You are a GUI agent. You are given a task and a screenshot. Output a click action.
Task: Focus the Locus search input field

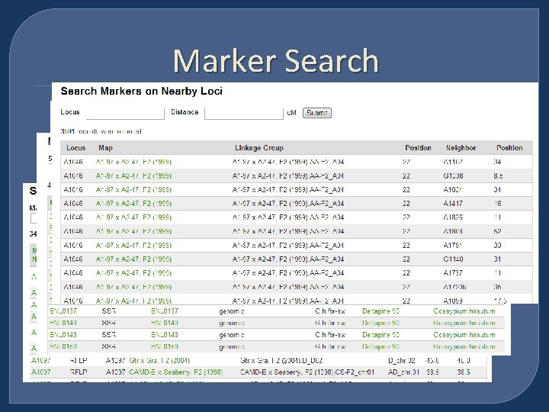125,114
